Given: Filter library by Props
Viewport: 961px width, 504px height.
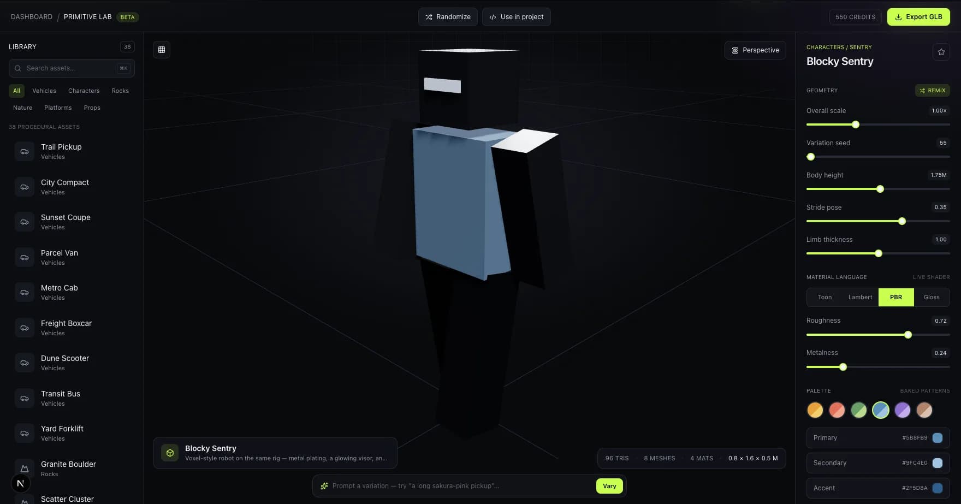Looking at the screenshot, I should [x=92, y=108].
